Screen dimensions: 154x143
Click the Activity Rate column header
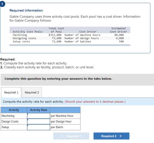click(38, 110)
